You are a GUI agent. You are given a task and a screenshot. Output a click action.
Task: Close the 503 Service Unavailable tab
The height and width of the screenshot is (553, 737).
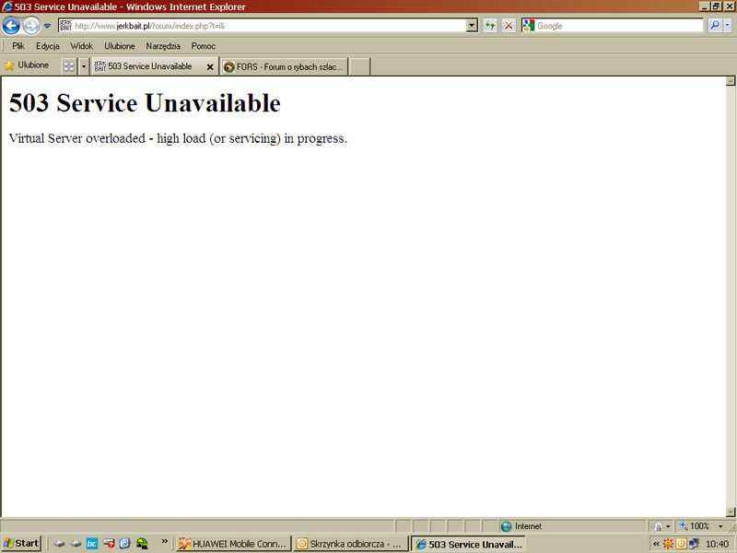coord(210,66)
